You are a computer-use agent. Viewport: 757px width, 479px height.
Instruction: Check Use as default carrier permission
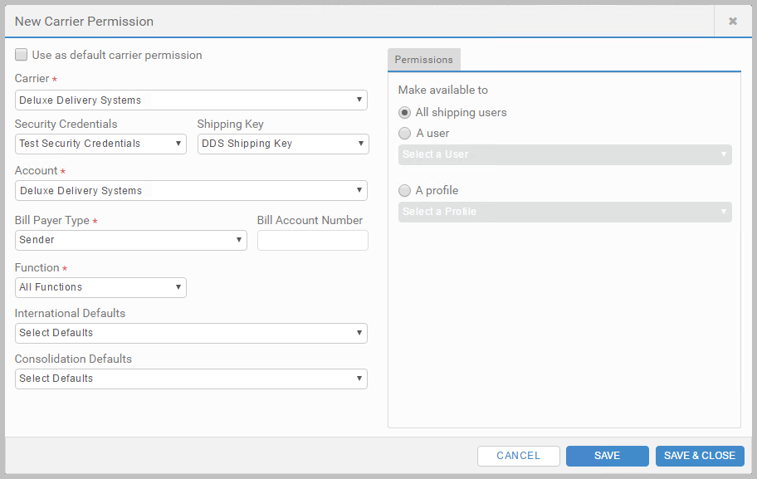tap(22, 55)
